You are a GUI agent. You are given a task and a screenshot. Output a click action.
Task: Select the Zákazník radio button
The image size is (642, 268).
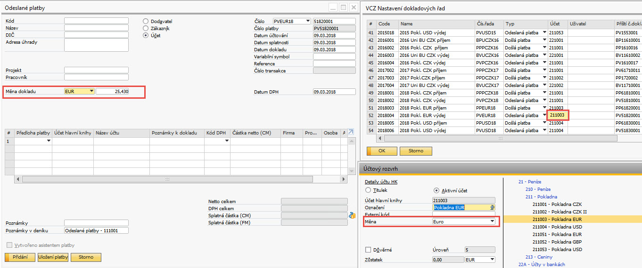146,28
